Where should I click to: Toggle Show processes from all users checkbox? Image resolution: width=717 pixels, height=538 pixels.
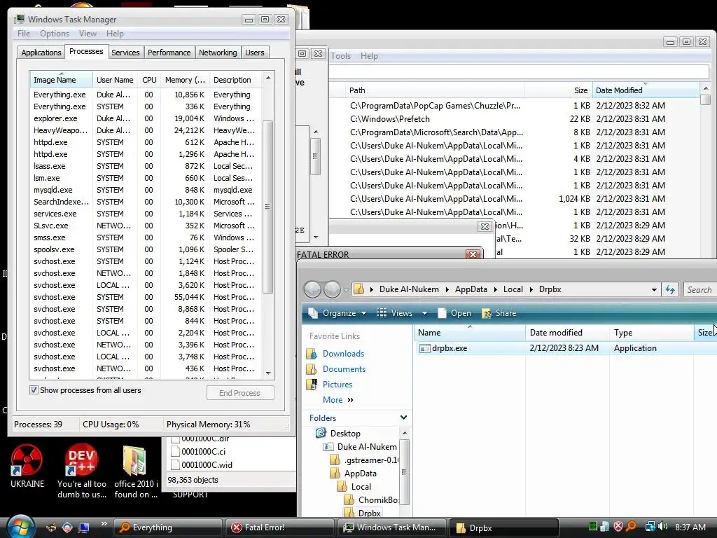pos(34,390)
